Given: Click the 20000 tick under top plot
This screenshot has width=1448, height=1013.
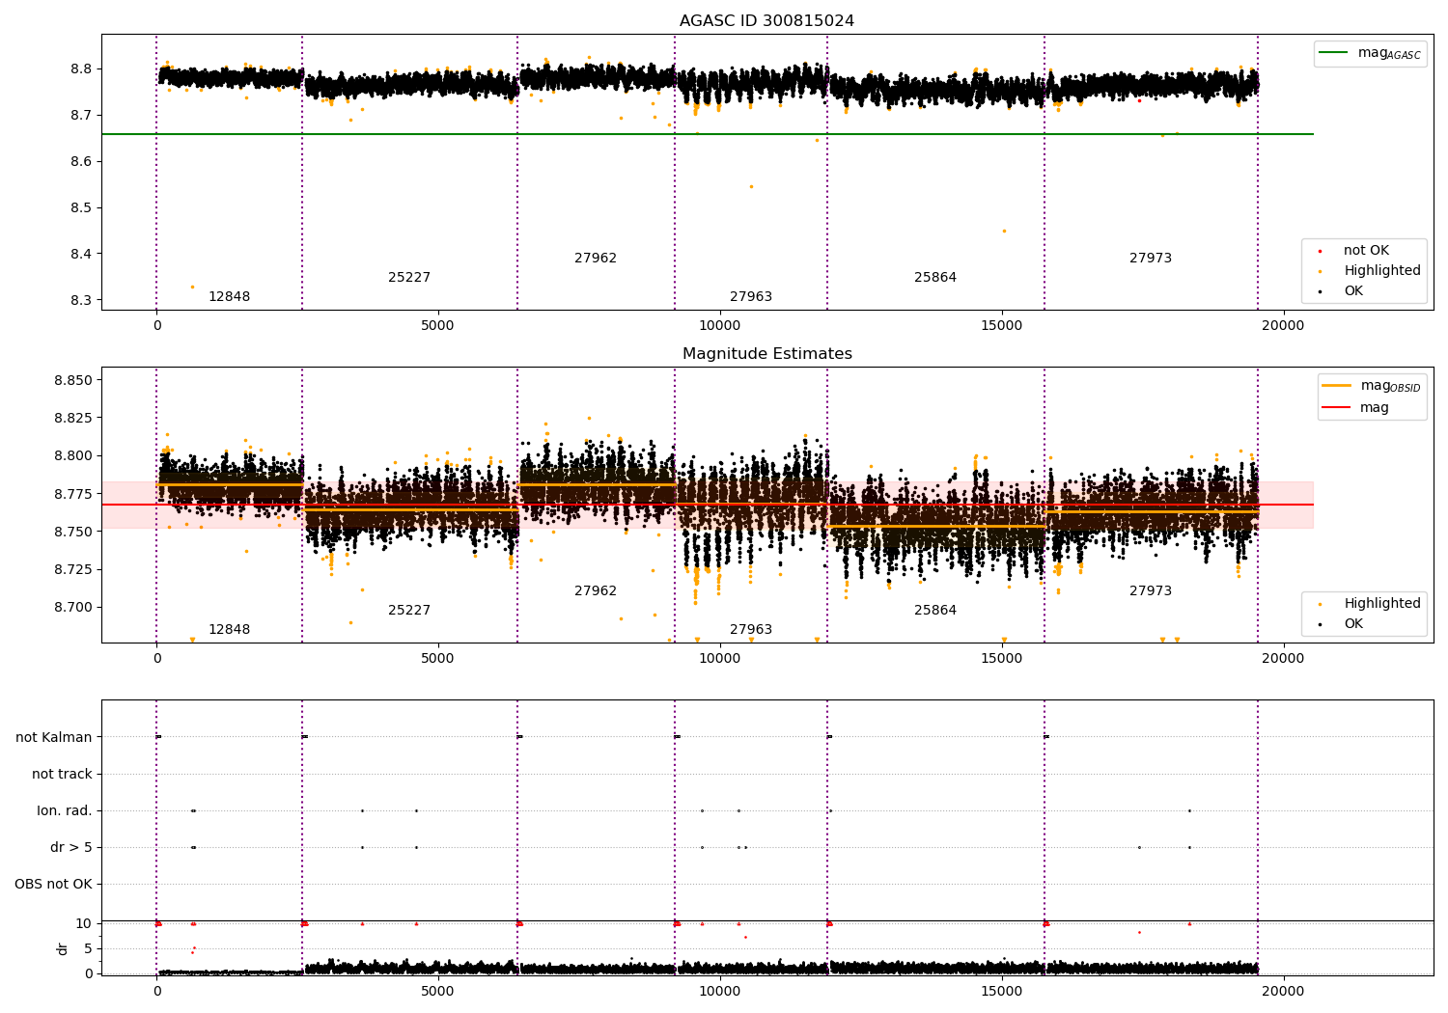Looking at the screenshot, I should pos(1283,326).
